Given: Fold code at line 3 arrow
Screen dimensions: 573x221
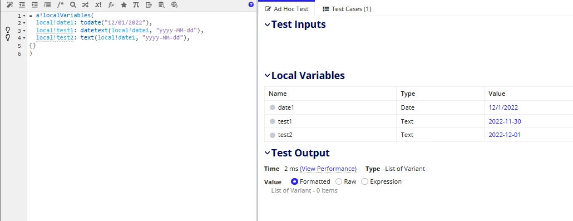Looking at the screenshot, I should point(24,31).
